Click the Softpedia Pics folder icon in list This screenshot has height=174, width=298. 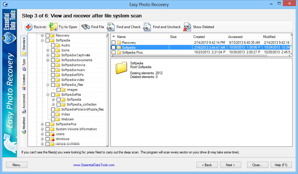(x=119, y=52)
